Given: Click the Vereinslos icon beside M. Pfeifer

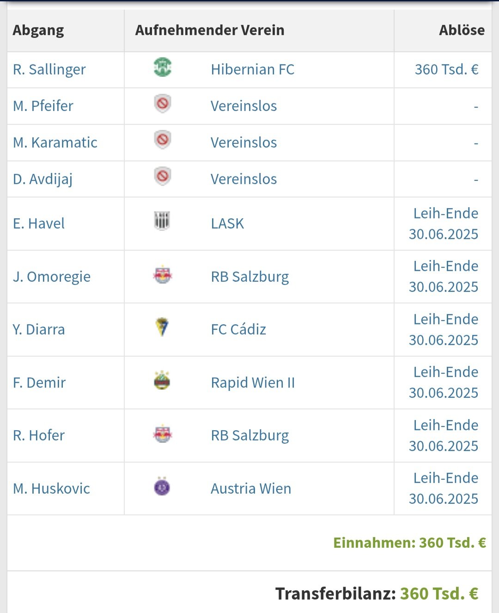Looking at the screenshot, I should pos(162,104).
